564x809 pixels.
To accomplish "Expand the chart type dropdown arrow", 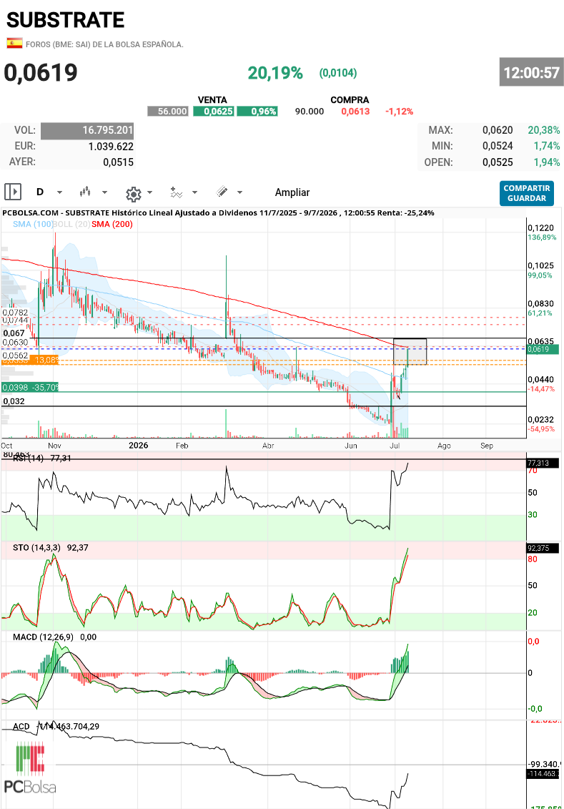I will point(104,192).
